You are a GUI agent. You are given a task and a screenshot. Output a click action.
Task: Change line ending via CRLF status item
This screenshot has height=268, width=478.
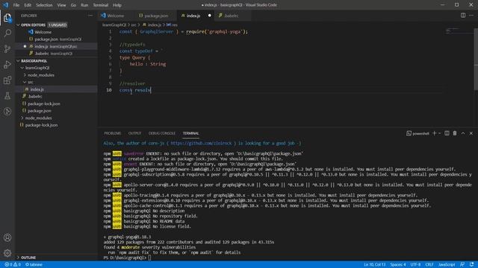tap(429, 265)
